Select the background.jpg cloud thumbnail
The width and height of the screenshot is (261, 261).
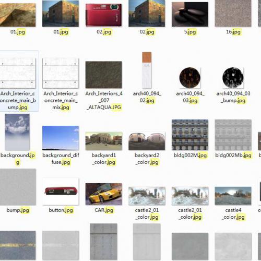(x=17, y=132)
